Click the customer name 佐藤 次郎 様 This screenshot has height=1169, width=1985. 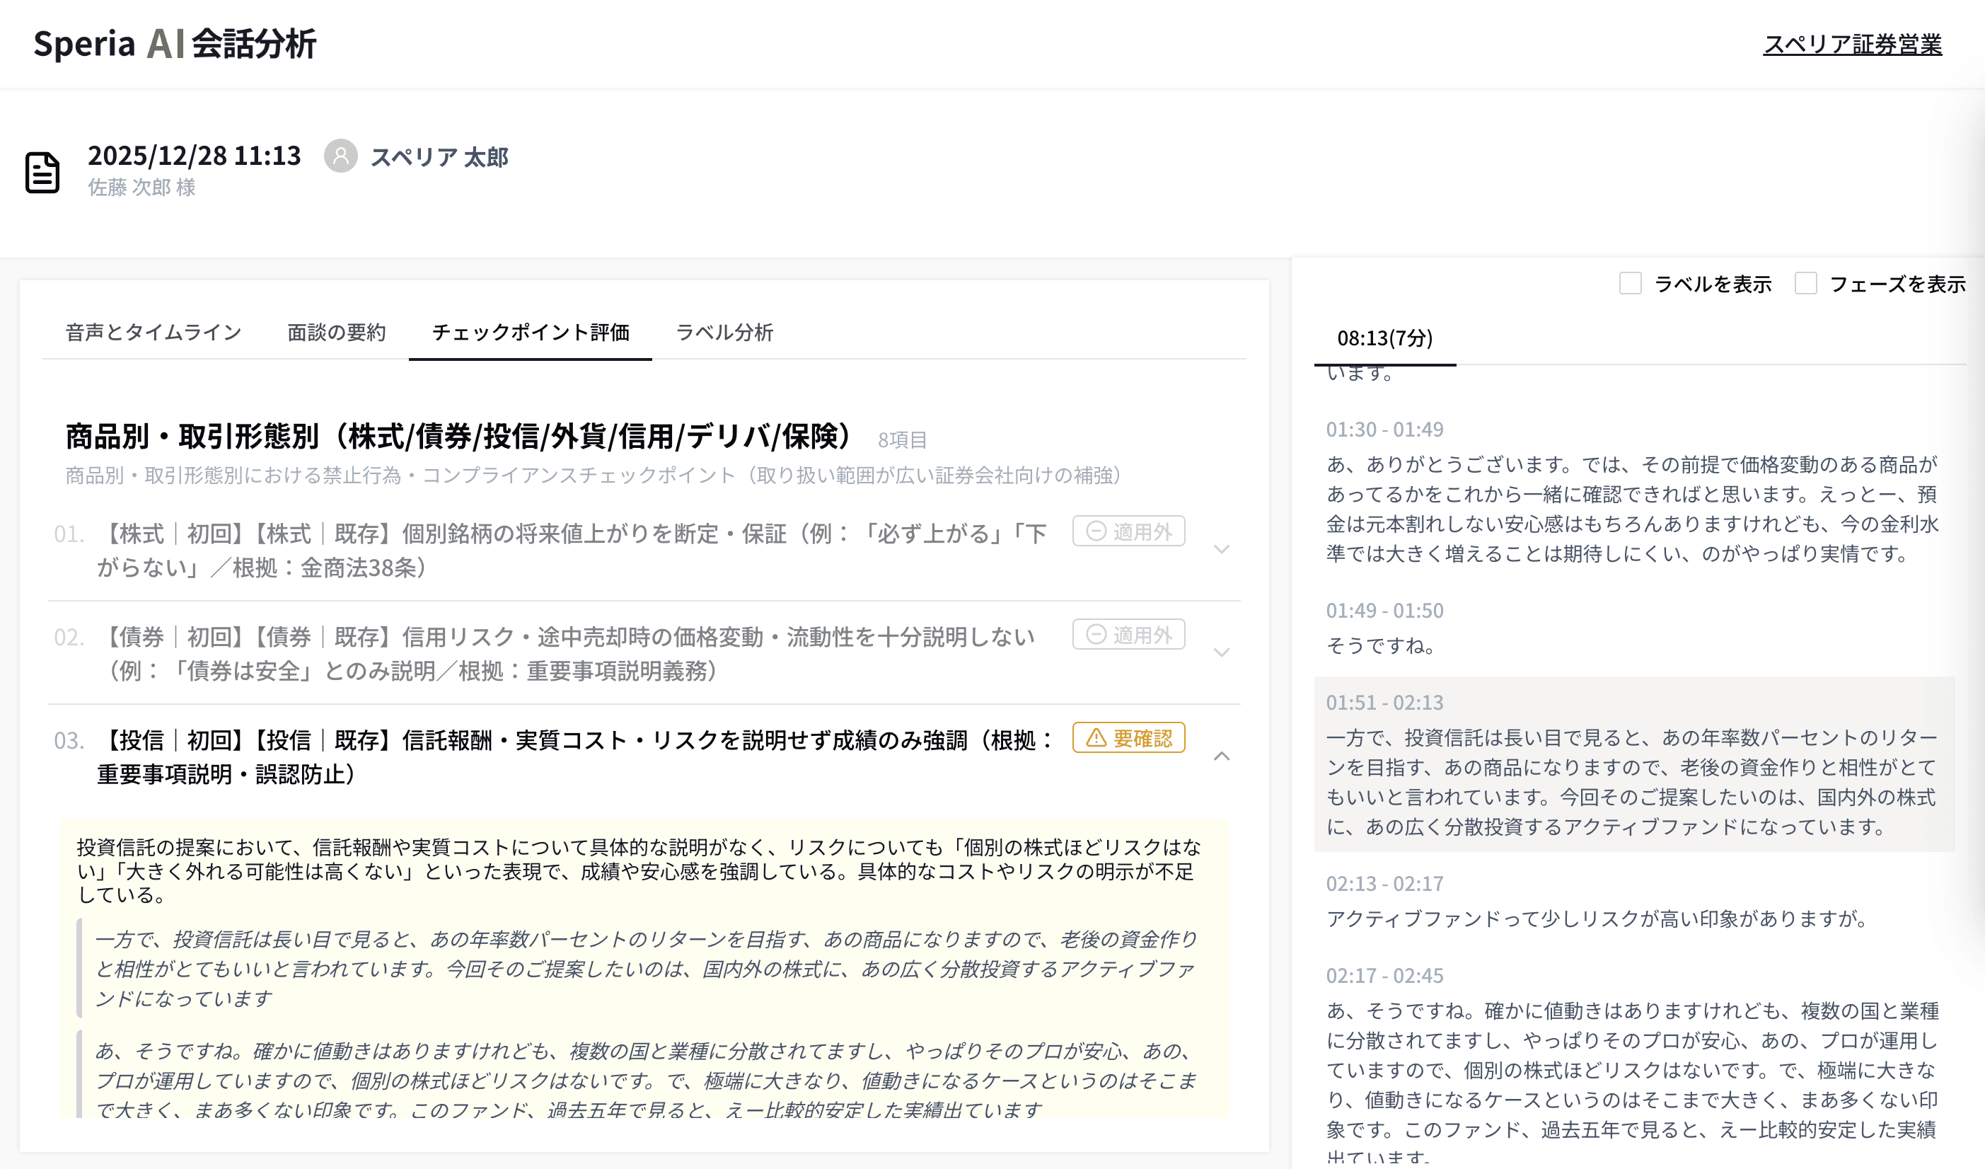click(x=144, y=188)
